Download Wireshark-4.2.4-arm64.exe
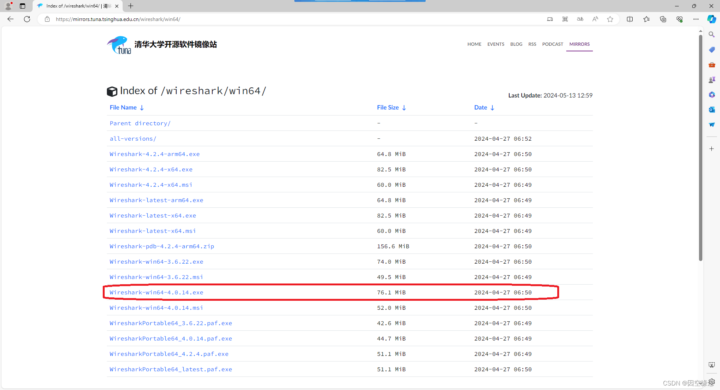Viewport: 720px width, 390px height. point(154,154)
